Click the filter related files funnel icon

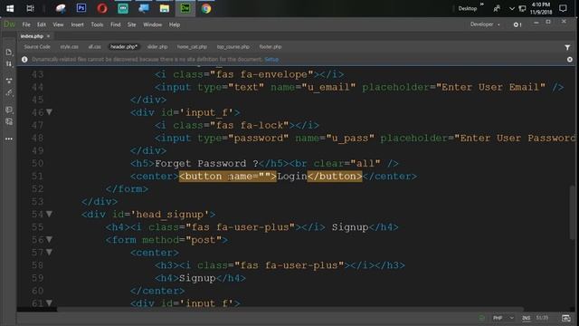click(x=567, y=47)
